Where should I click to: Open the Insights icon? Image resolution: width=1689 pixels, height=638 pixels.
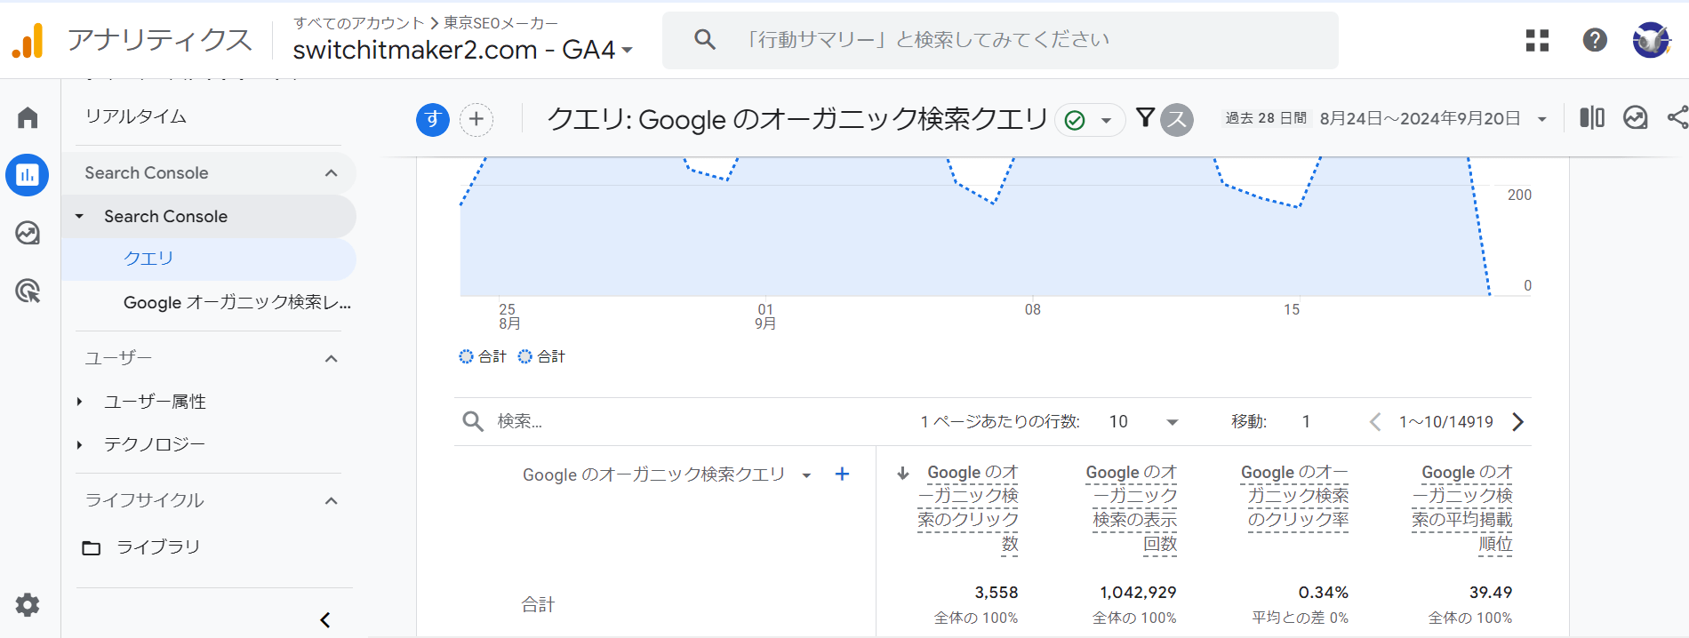pyautogui.click(x=1636, y=117)
